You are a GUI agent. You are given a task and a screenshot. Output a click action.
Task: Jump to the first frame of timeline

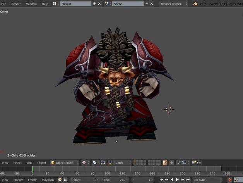pyautogui.click(x=161, y=180)
